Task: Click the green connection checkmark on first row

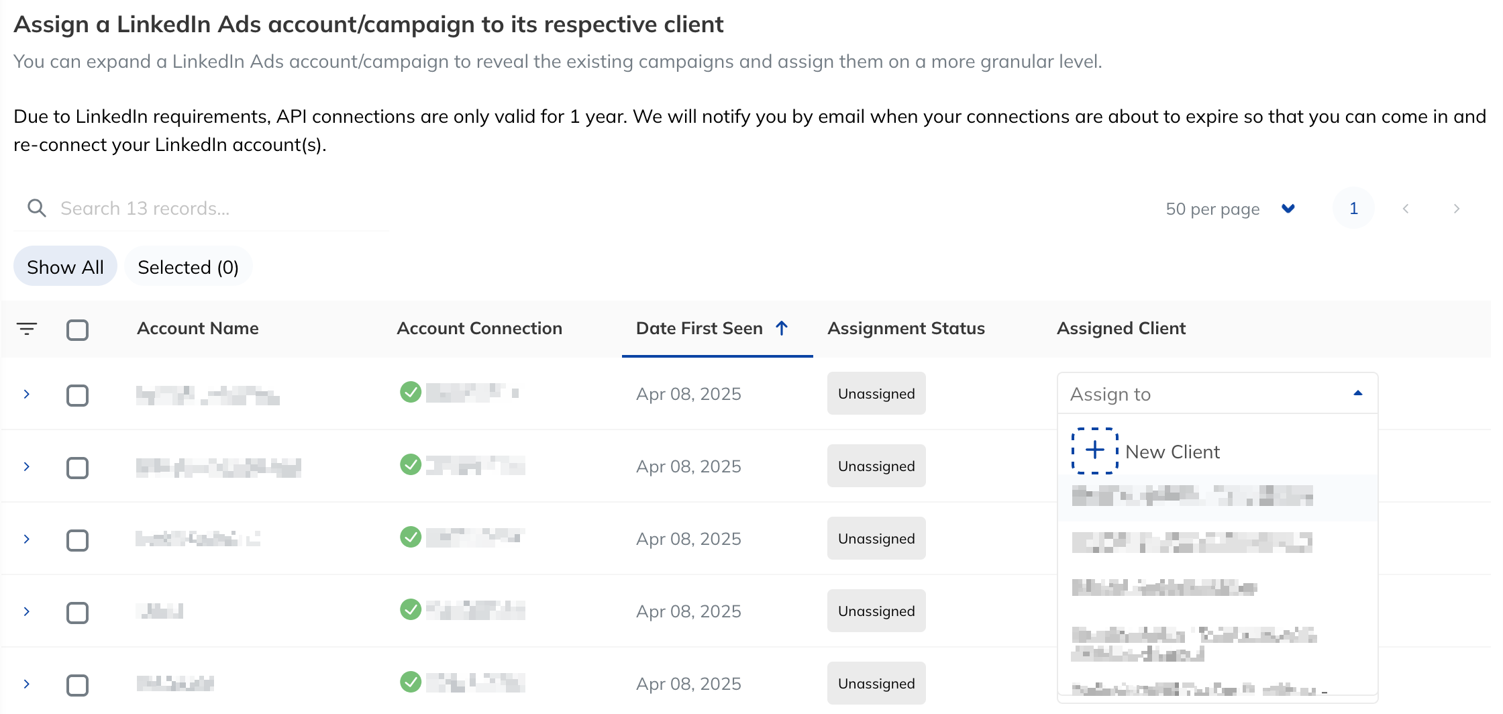Action: 411,393
